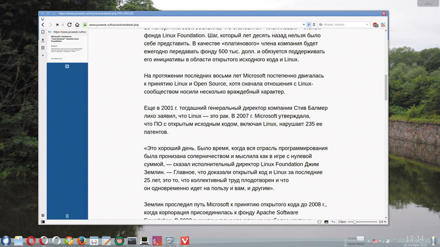
Task: Open the red extension icon with badge
Action: coord(376,25)
